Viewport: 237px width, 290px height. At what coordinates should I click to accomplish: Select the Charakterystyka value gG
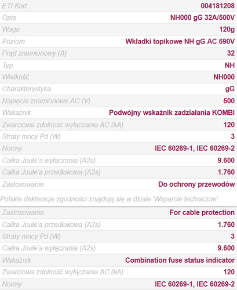pos(230,89)
